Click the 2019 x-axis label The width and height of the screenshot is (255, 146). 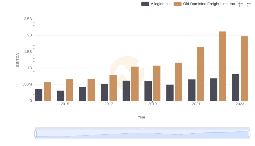pyautogui.click(x=152, y=104)
